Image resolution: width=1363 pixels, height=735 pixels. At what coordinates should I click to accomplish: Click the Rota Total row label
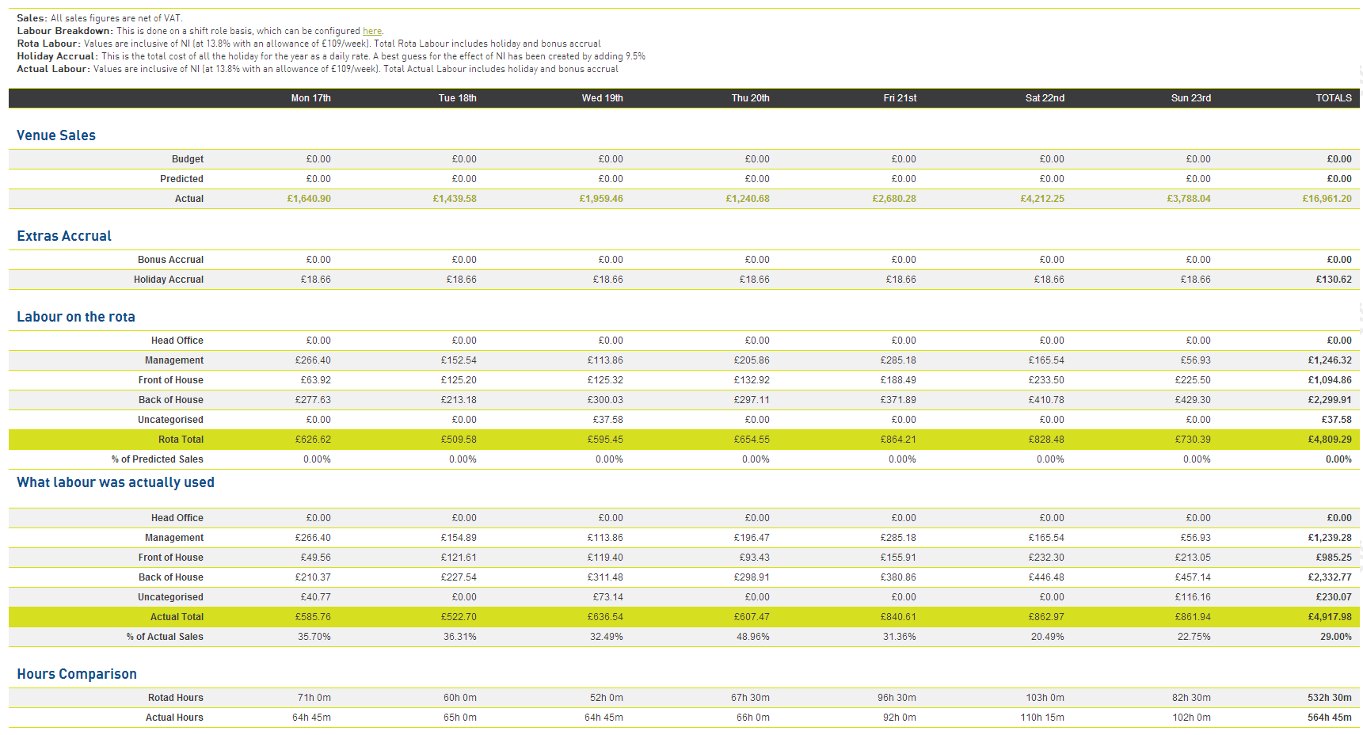(x=181, y=440)
